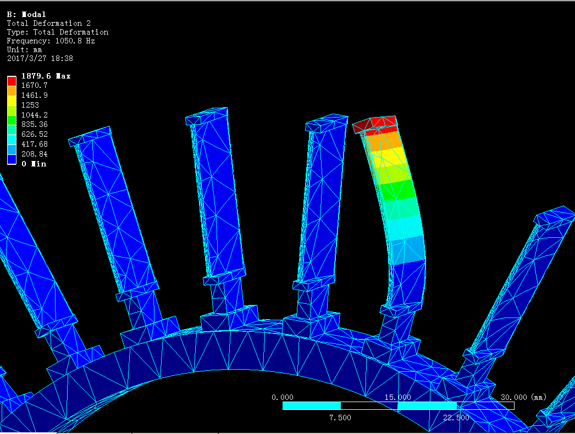The height and width of the screenshot is (434, 575).
Task: Pick the yellow legend color band
Action: pyautogui.click(x=12, y=100)
